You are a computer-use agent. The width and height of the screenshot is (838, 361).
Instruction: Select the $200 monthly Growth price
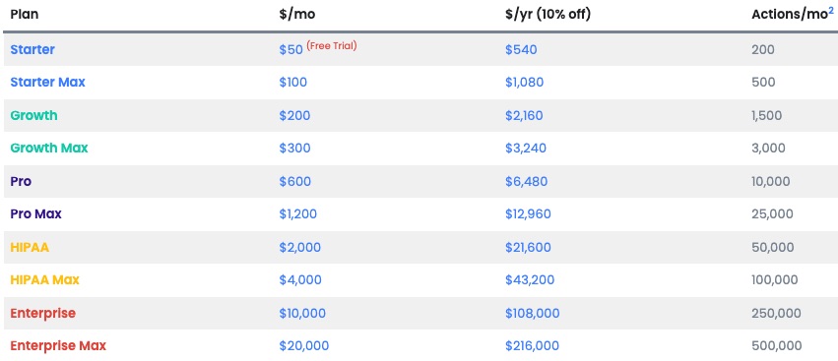click(294, 115)
